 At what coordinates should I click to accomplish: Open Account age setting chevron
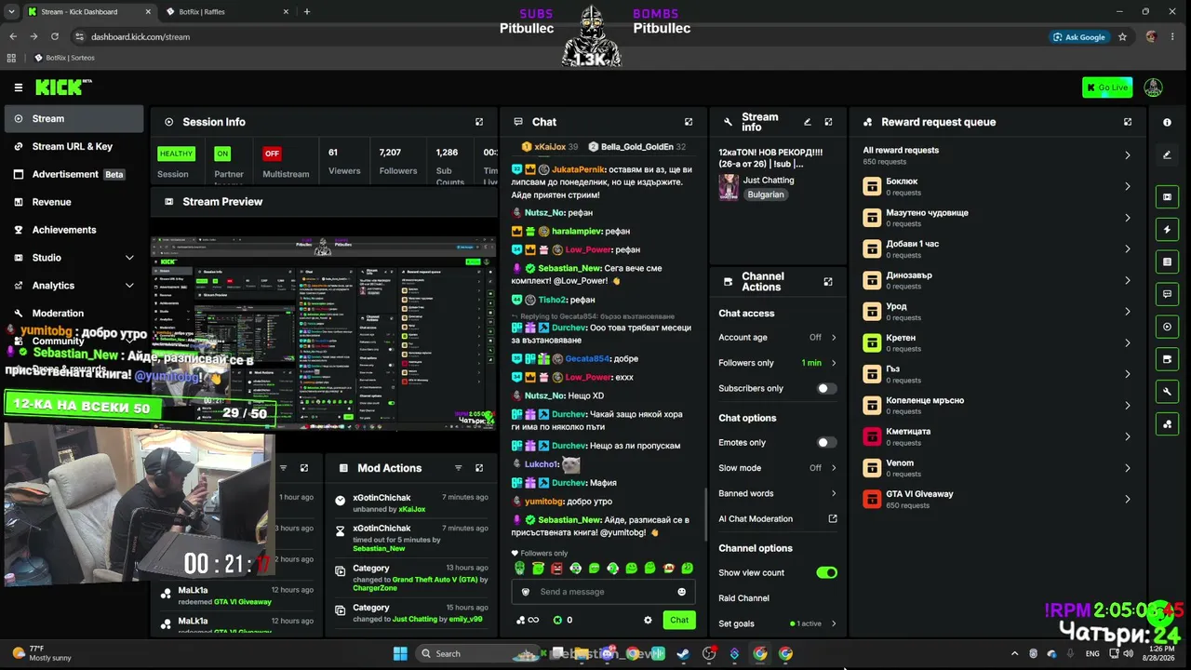[x=834, y=338]
